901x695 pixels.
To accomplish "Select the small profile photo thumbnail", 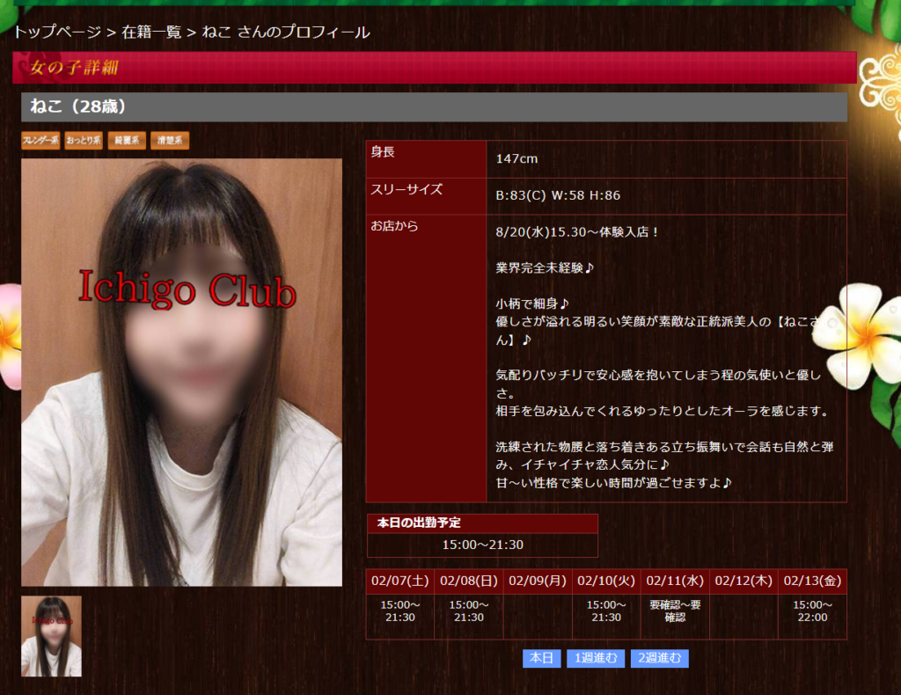I will coord(51,636).
